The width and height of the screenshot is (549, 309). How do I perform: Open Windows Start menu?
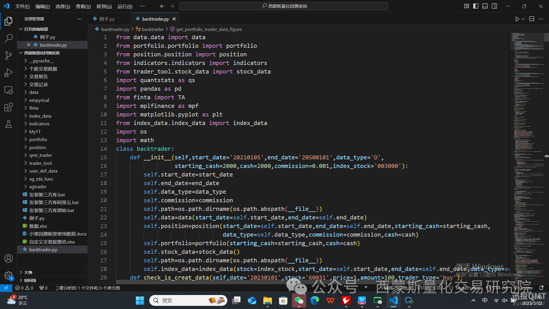[140, 300]
